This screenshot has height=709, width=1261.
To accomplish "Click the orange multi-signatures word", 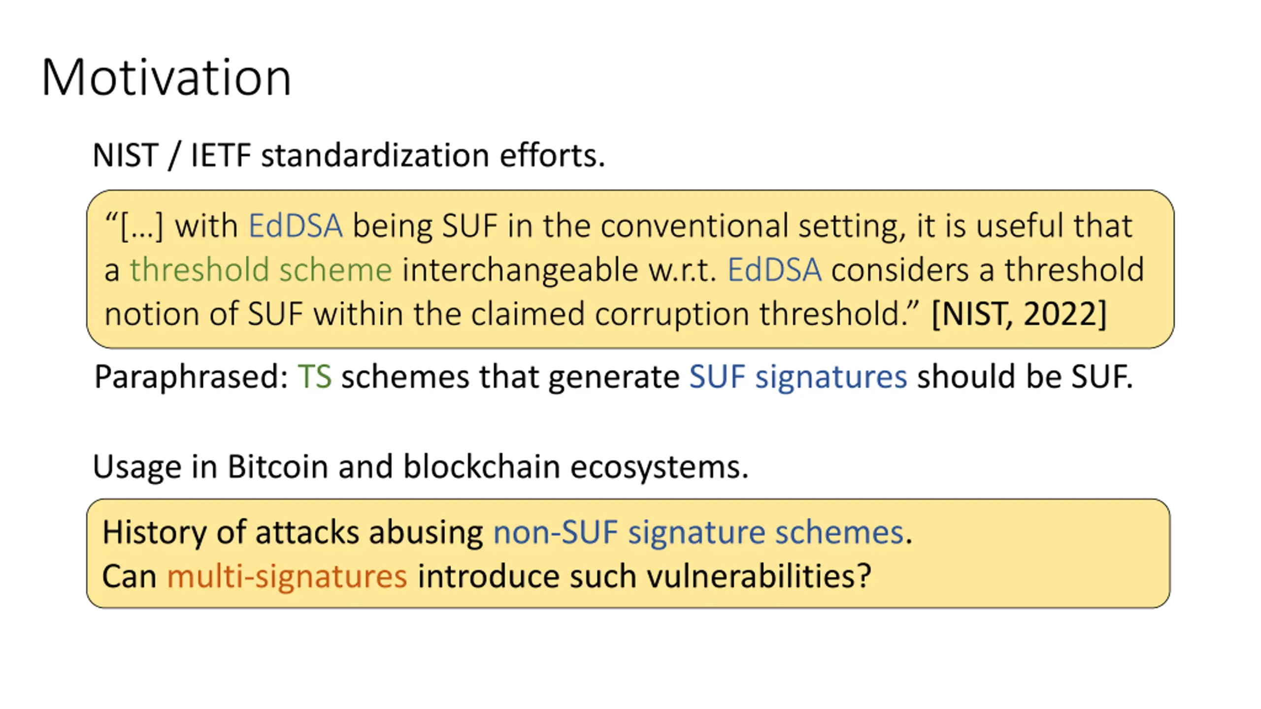I will click(287, 576).
